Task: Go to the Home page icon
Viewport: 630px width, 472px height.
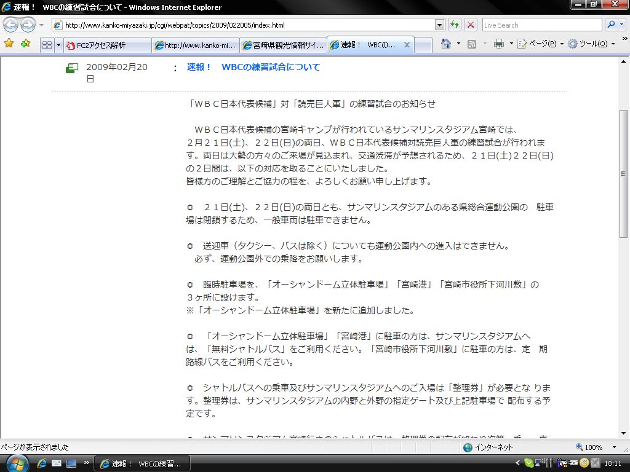Action: 445,44
